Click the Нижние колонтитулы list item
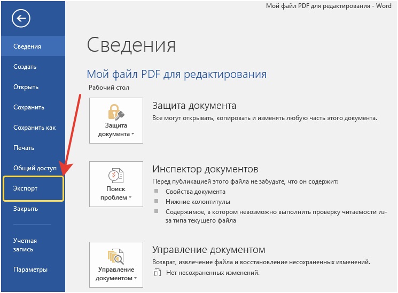The width and height of the screenshot is (398, 293). (198, 202)
